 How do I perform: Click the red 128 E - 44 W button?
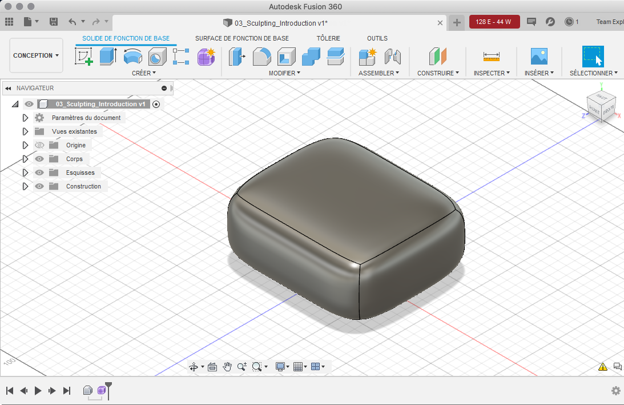494,22
